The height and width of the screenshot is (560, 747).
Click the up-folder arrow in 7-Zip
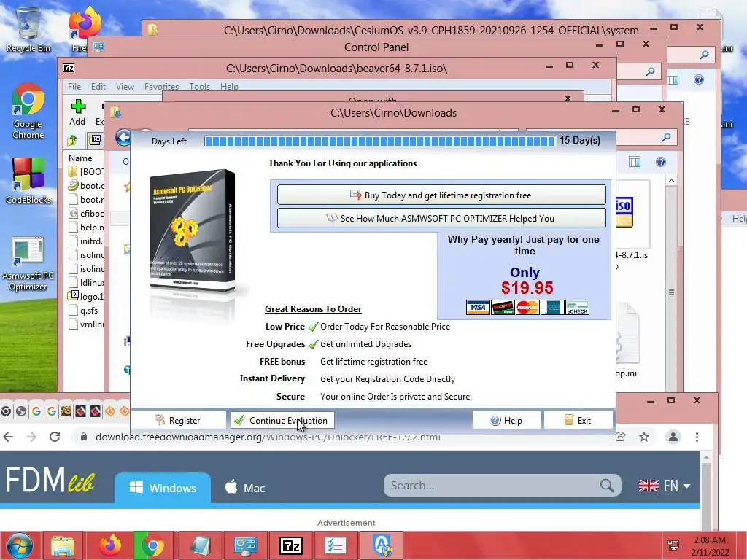pos(72,140)
